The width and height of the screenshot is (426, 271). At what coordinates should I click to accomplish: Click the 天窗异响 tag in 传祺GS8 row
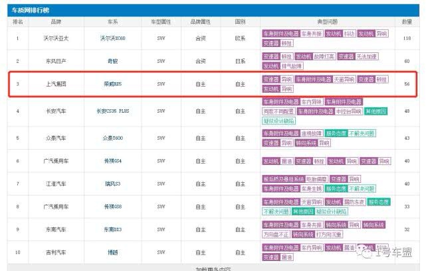[x=312, y=202]
